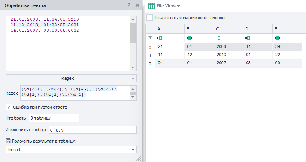Click the ABC type icon under column C

219,38
